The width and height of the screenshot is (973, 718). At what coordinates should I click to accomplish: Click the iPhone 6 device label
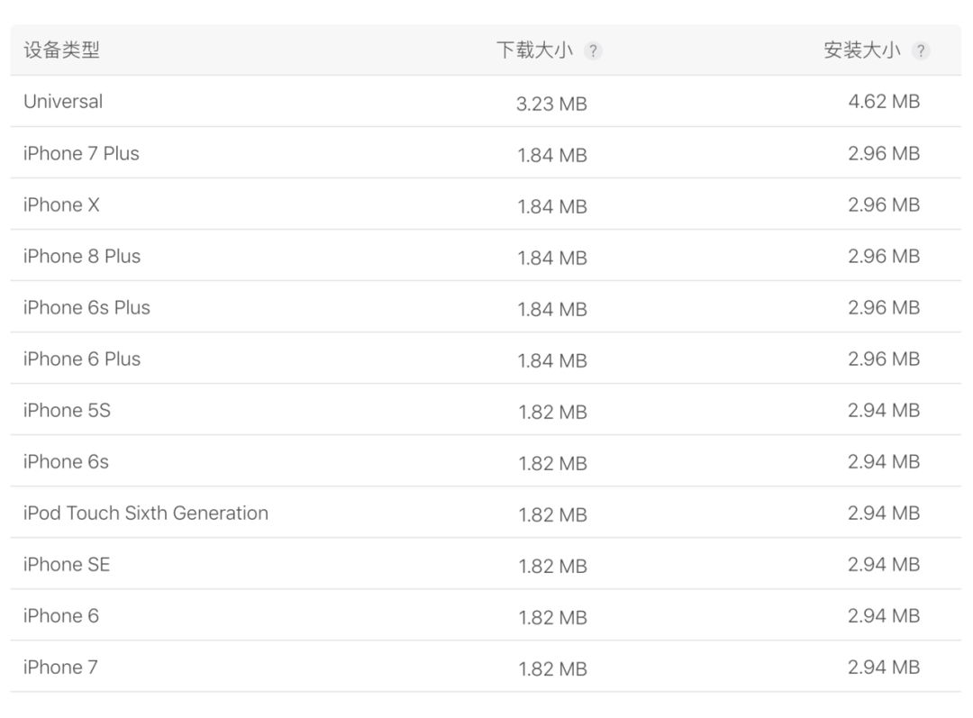pos(61,615)
